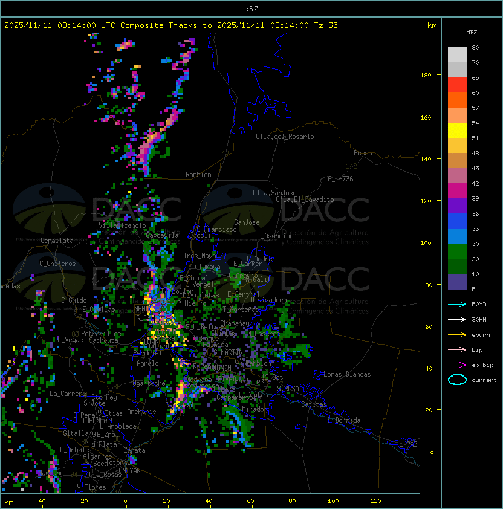Pick the slate 5–10 dBZ legend swatch

tap(457, 282)
